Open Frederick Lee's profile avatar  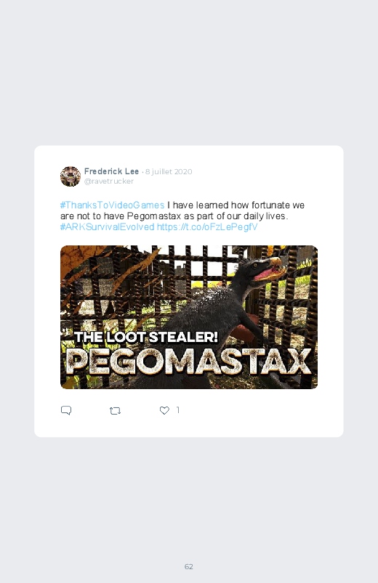[71, 176]
